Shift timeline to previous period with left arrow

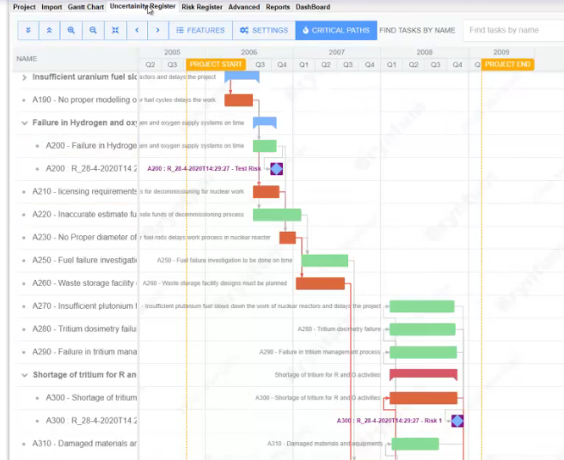click(x=136, y=30)
